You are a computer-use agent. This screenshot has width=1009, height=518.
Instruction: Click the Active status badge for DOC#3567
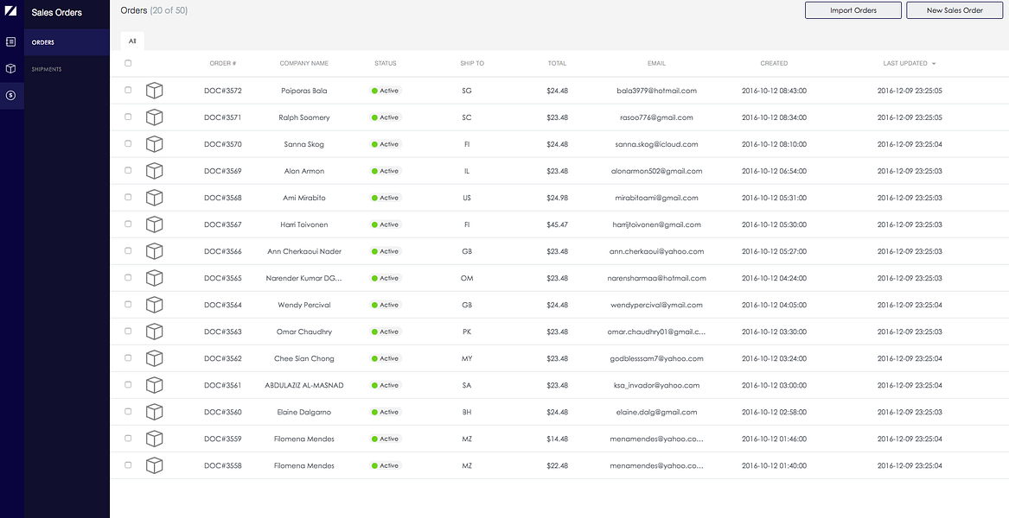pyautogui.click(x=386, y=225)
